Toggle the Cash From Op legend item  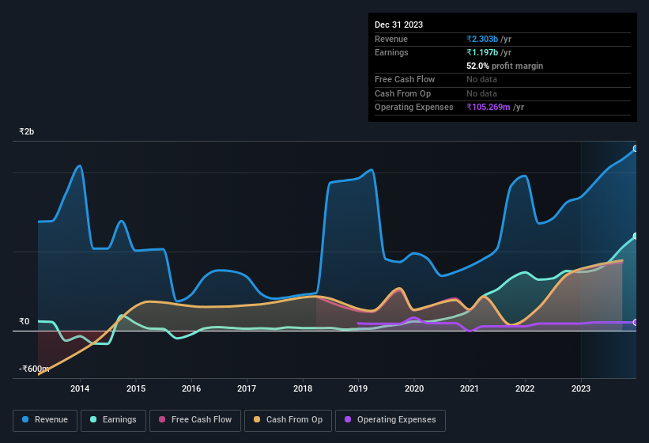click(x=287, y=420)
